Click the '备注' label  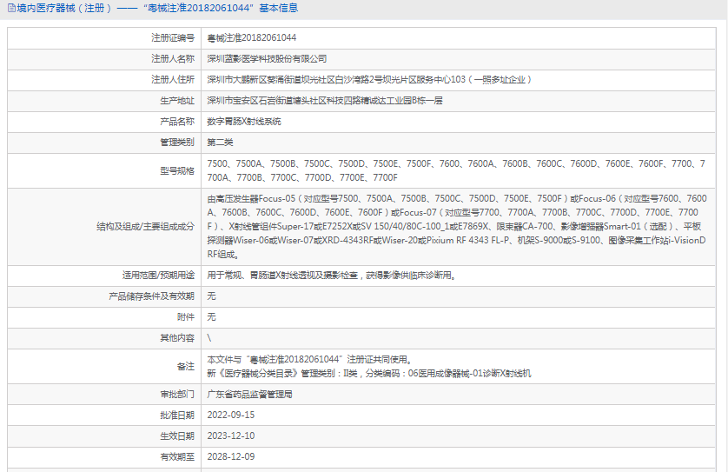pyautogui.click(x=186, y=367)
